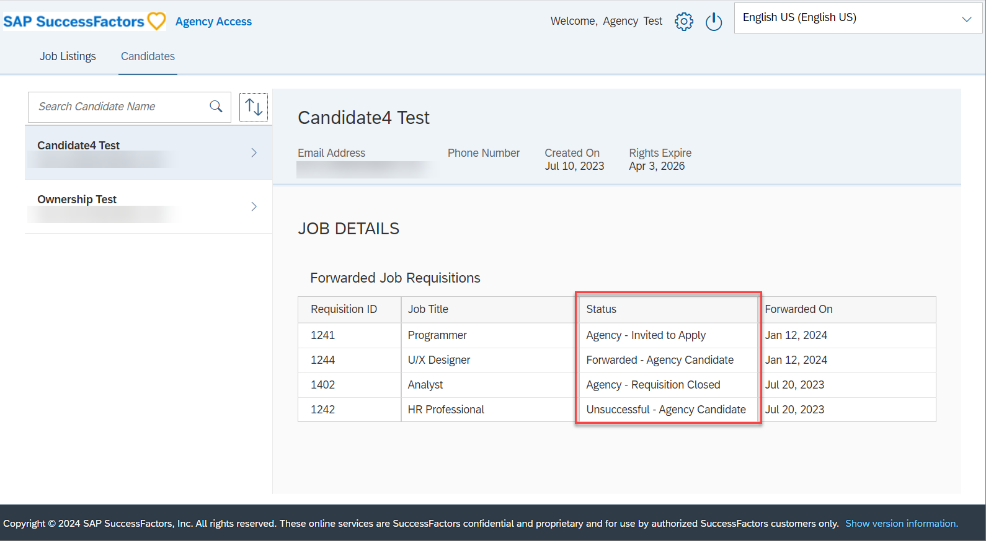
Task: Select Ownership Test in candidate list
Action: tap(148, 206)
